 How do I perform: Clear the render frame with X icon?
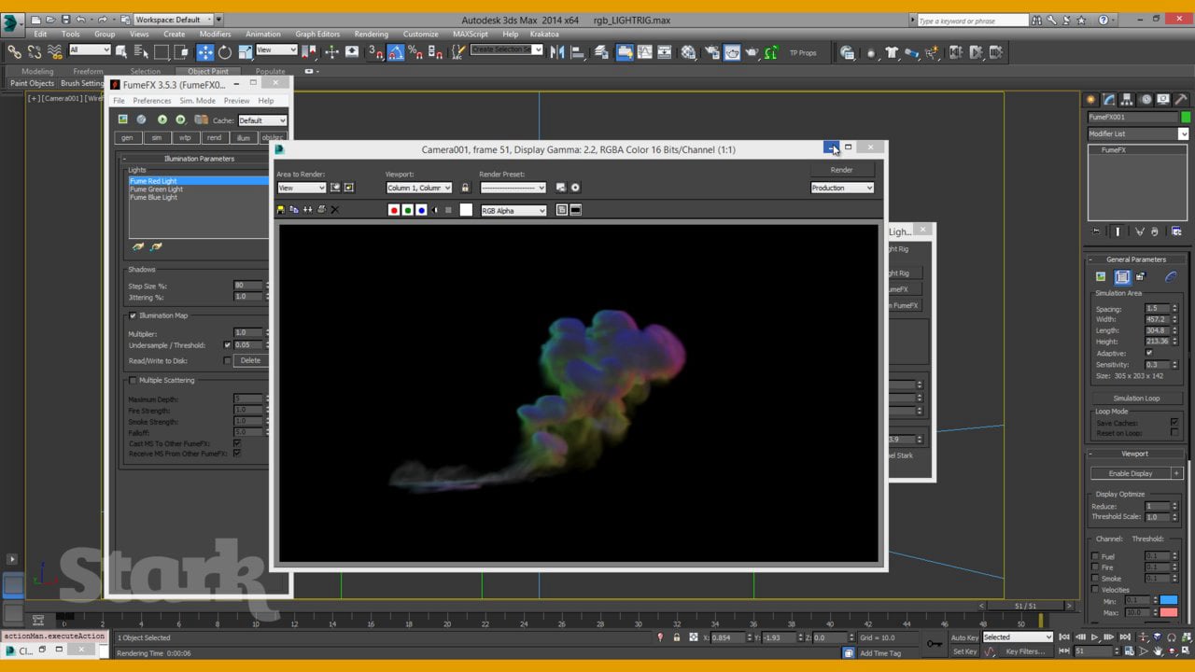coord(335,210)
